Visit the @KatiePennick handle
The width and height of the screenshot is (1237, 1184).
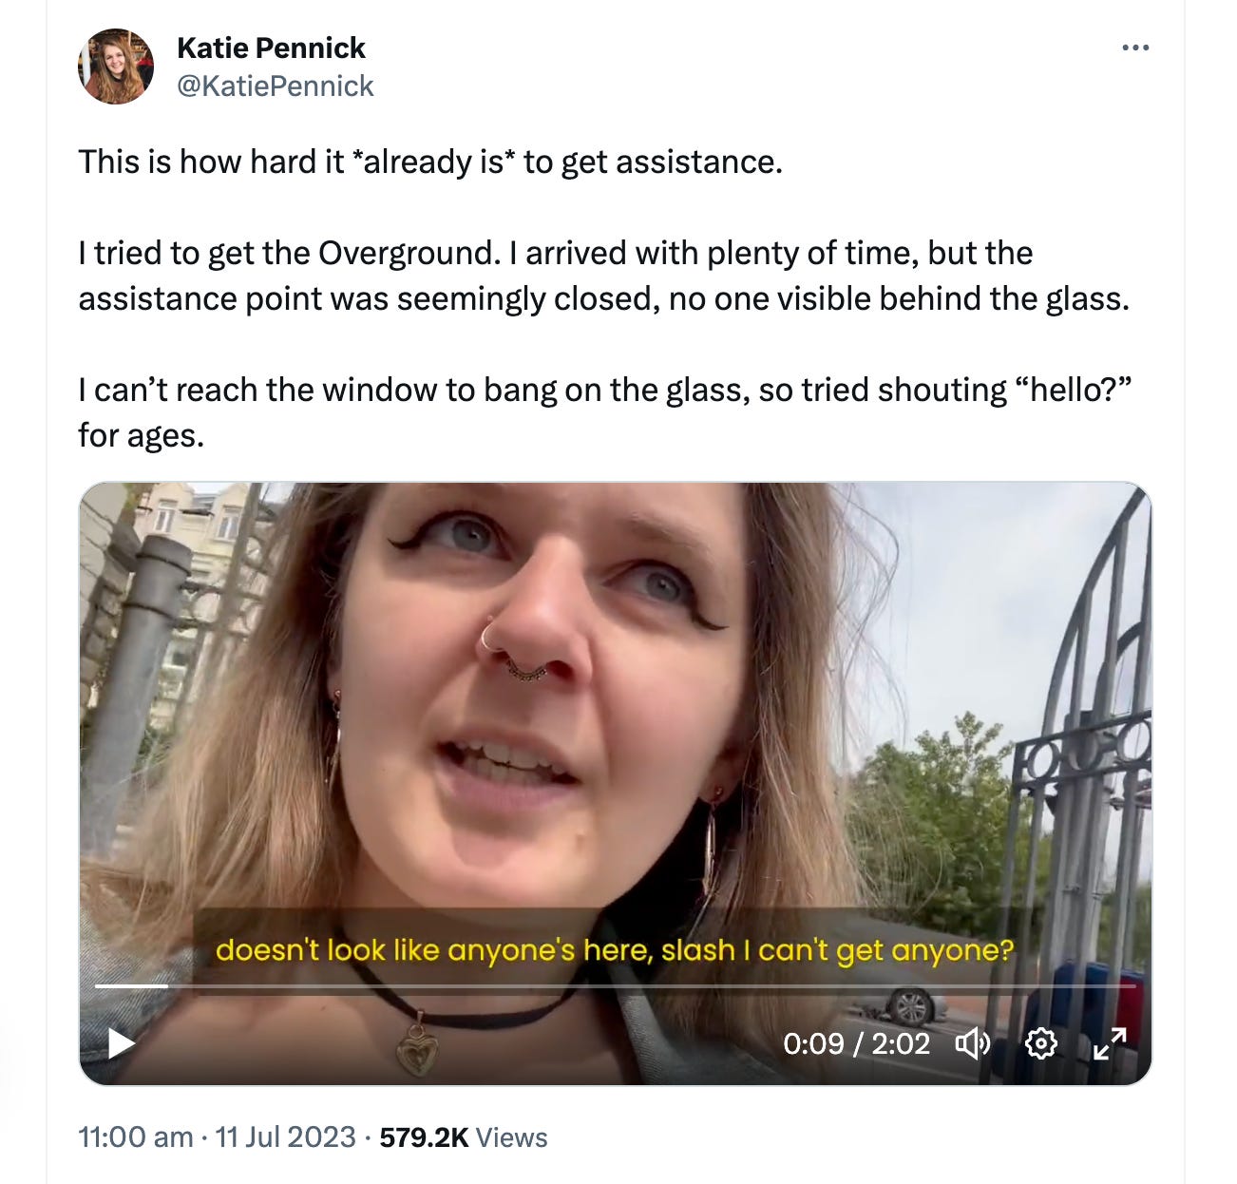click(276, 86)
